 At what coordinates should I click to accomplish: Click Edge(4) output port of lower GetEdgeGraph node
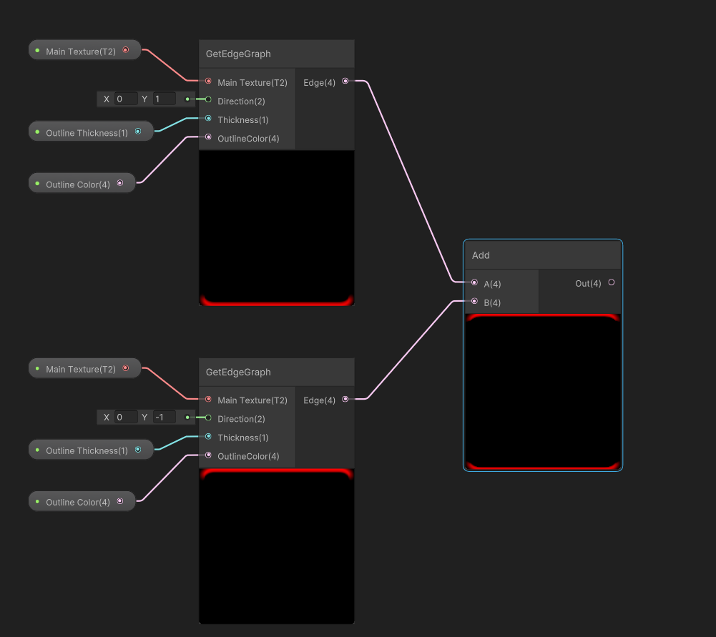[x=345, y=400]
